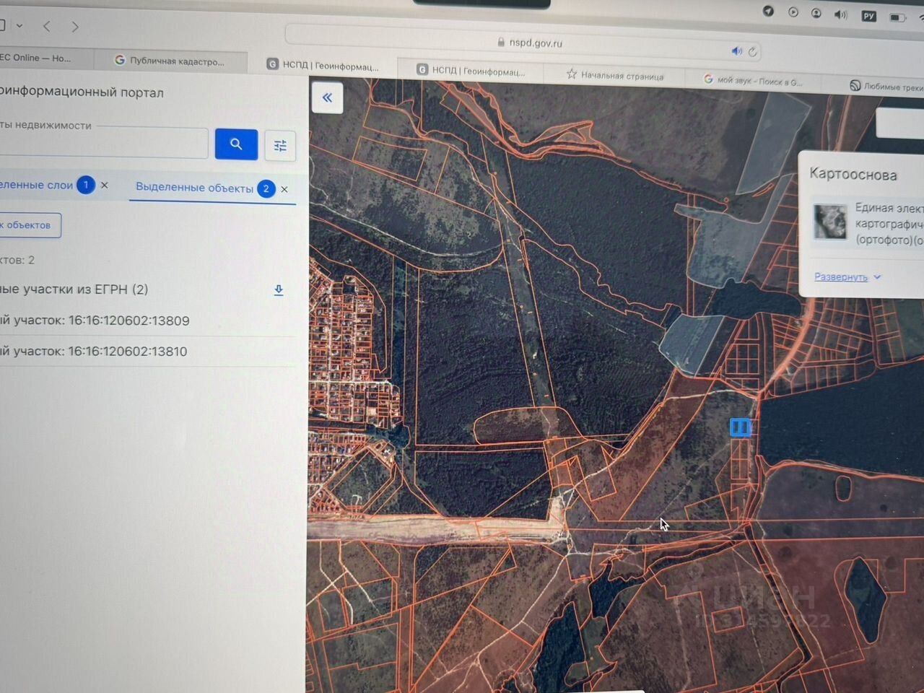Expand Картооснова using the chevron beside Развернуть

click(x=877, y=277)
